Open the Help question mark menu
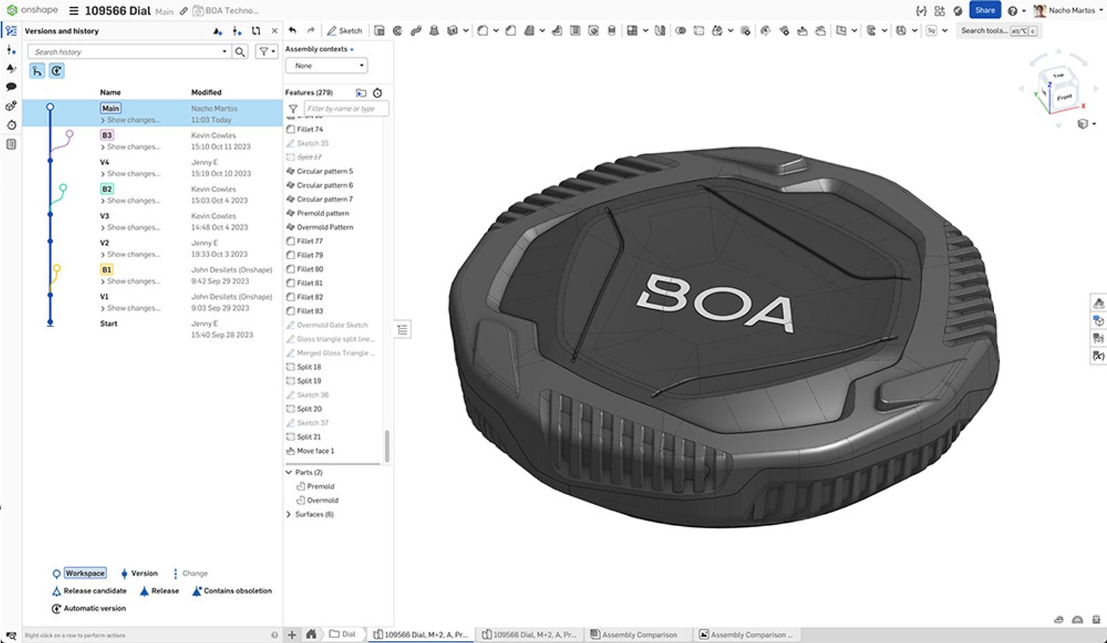Viewport: 1107px width, 643px height. (x=1013, y=10)
